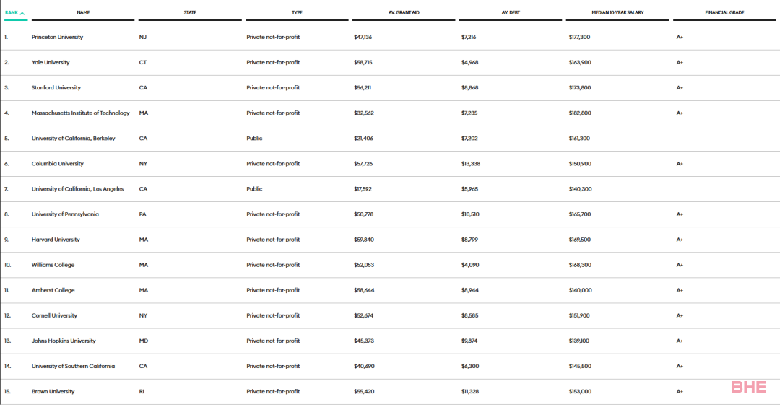Open University of California, Los Angeles
The image size is (780, 407).
click(x=77, y=189)
